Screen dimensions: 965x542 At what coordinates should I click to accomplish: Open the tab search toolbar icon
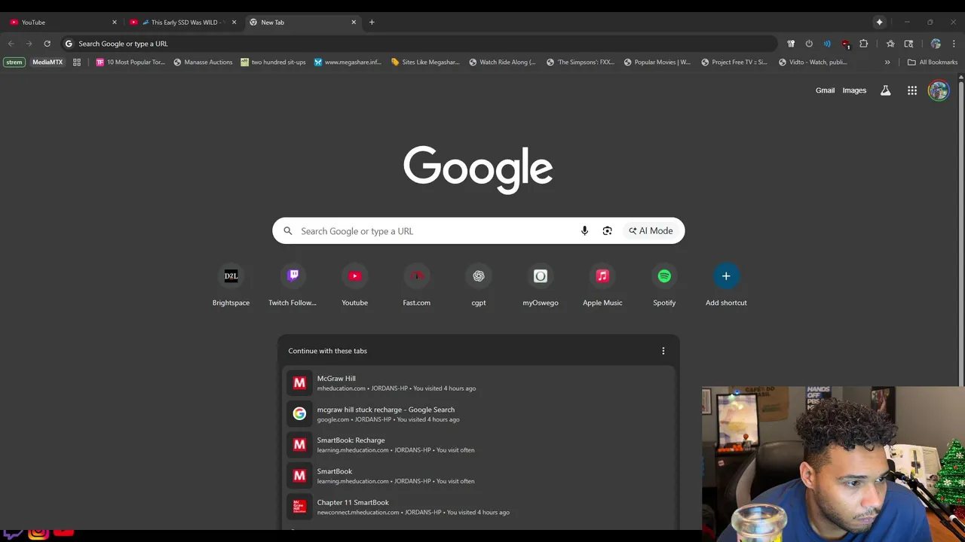pyautogui.click(x=908, y=44)
